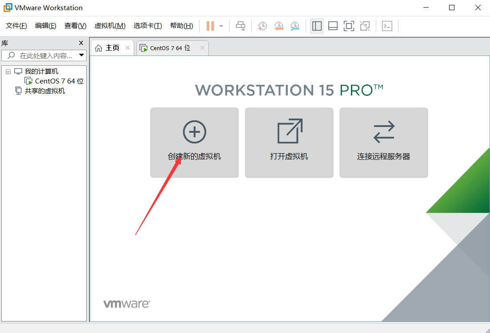Click the VMware Workstation title bar icon
The height and width of the screenshot is (333, 490).
point(8,8)
